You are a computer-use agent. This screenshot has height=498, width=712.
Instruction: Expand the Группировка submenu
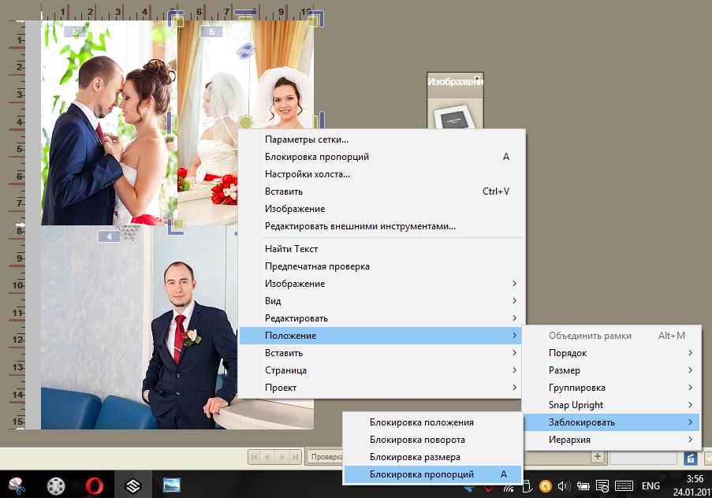612,387
